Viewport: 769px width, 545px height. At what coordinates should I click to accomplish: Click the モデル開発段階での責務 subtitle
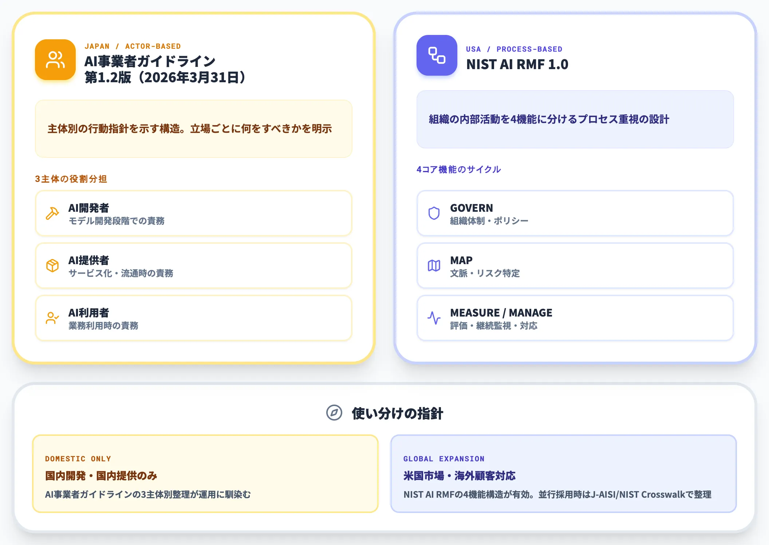pos(117,221)
